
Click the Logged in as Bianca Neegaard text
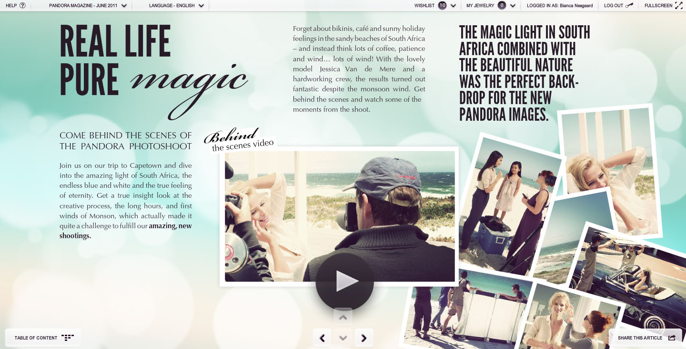pyautogui.click(x=560, y=6)
